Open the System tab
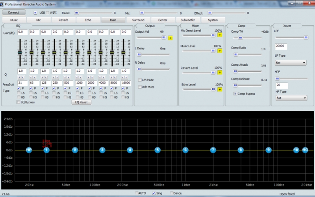 [x=213, y=20]
